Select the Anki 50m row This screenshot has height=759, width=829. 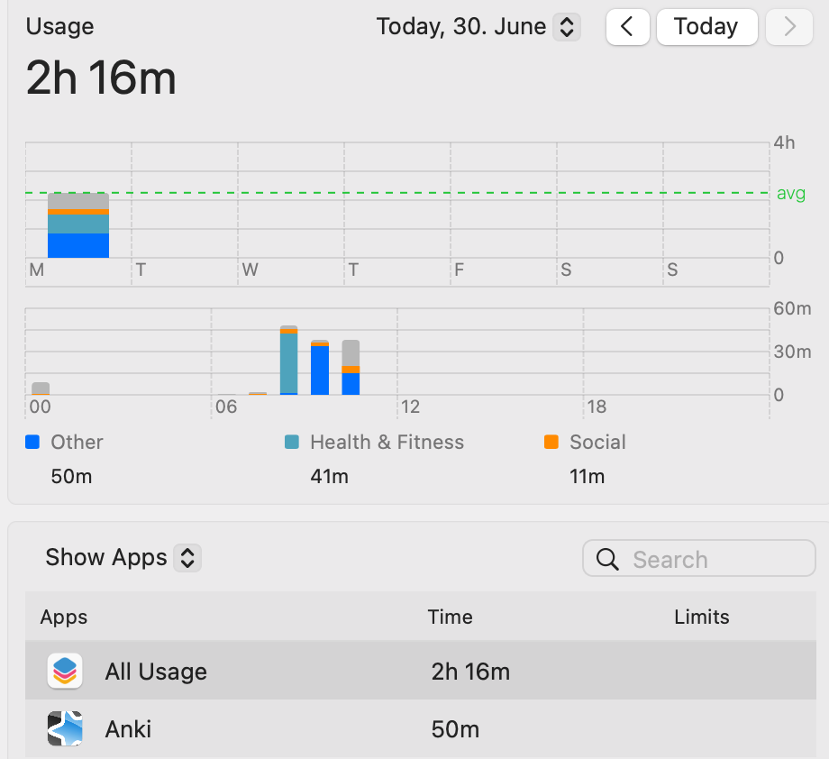421,729
